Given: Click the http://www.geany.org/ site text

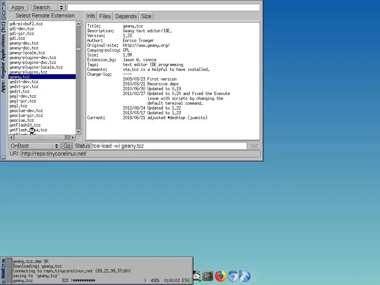Looking at the screenshot, I should tap(146, 45).
